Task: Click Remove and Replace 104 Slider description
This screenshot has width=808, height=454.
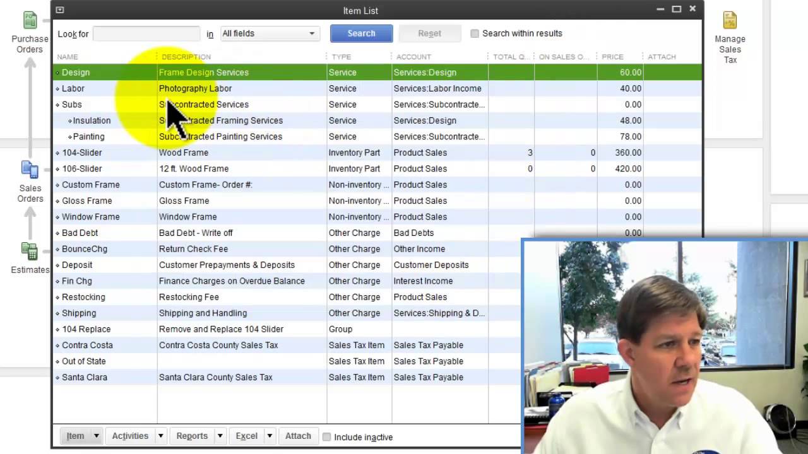Action: point(221,330)
